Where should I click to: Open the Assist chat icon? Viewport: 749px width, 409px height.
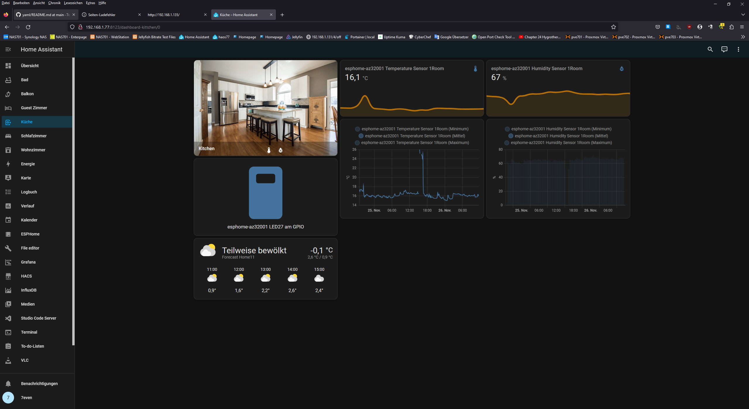click(x=724, y=49)
